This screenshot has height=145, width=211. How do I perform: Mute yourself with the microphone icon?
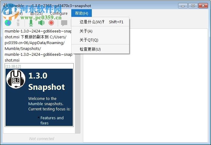(31, 23)
